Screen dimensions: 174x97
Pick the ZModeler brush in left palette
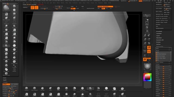click(x=14, y=70)
